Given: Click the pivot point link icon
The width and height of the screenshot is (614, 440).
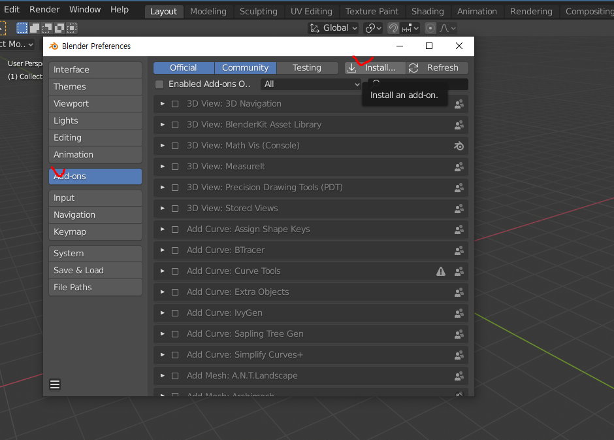Looking at the screenshot, I should (x=370, y=28).
